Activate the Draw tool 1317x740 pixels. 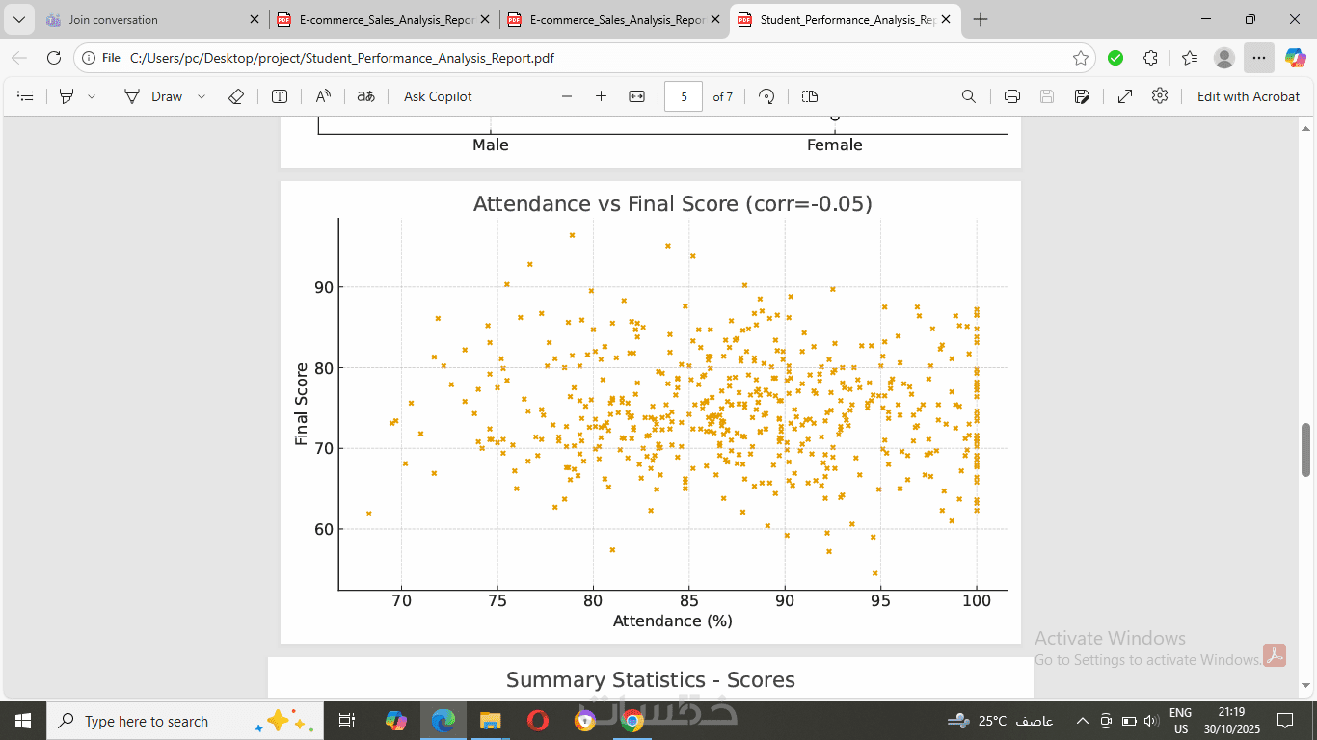[153, 96]
